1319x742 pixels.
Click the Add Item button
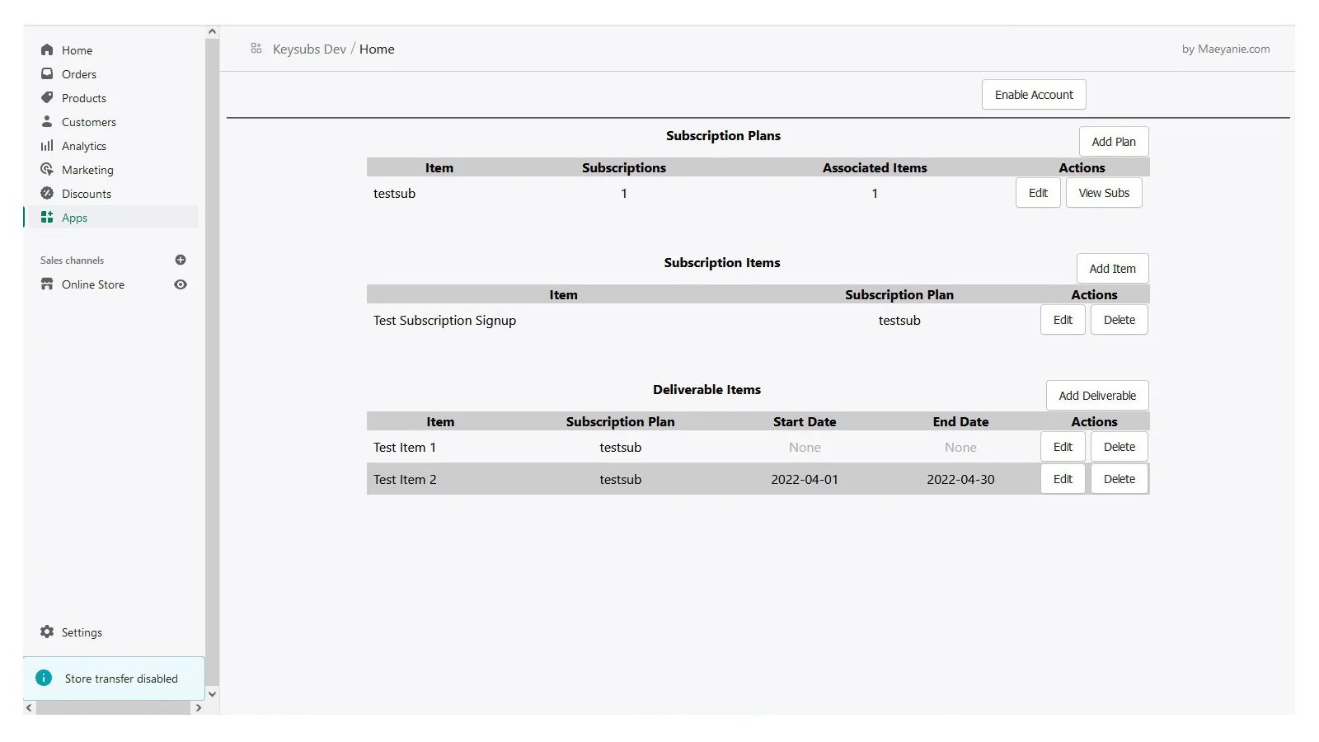pyautogui.click(x=1112, y=269)
